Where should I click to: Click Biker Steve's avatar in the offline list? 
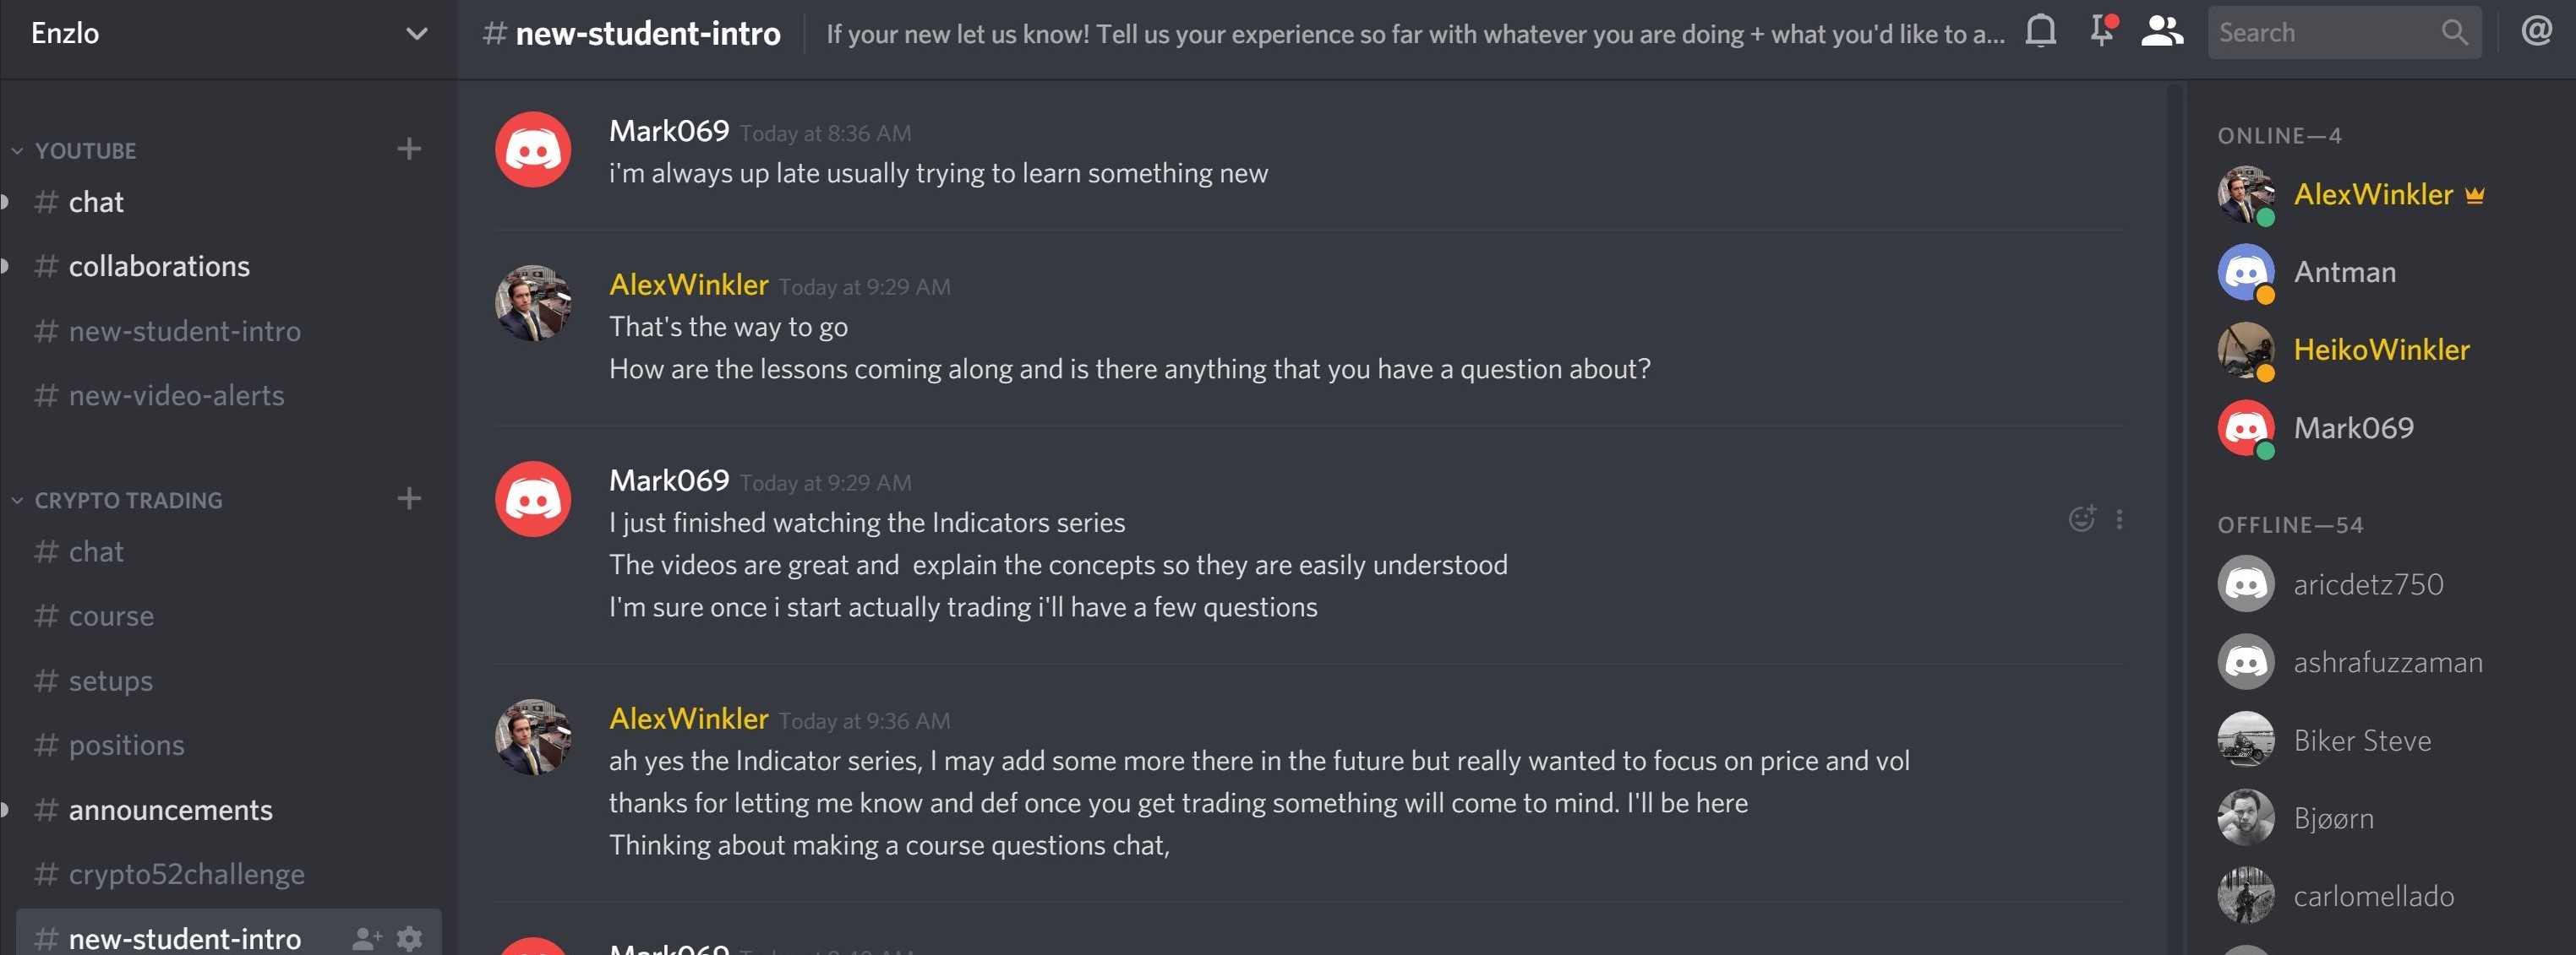tap(2245, 739)
